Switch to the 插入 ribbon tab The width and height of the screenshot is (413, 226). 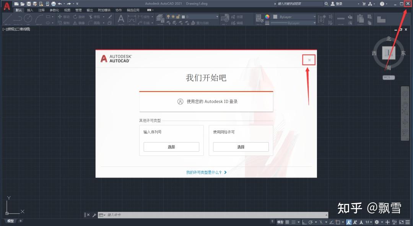click(30, 10)
